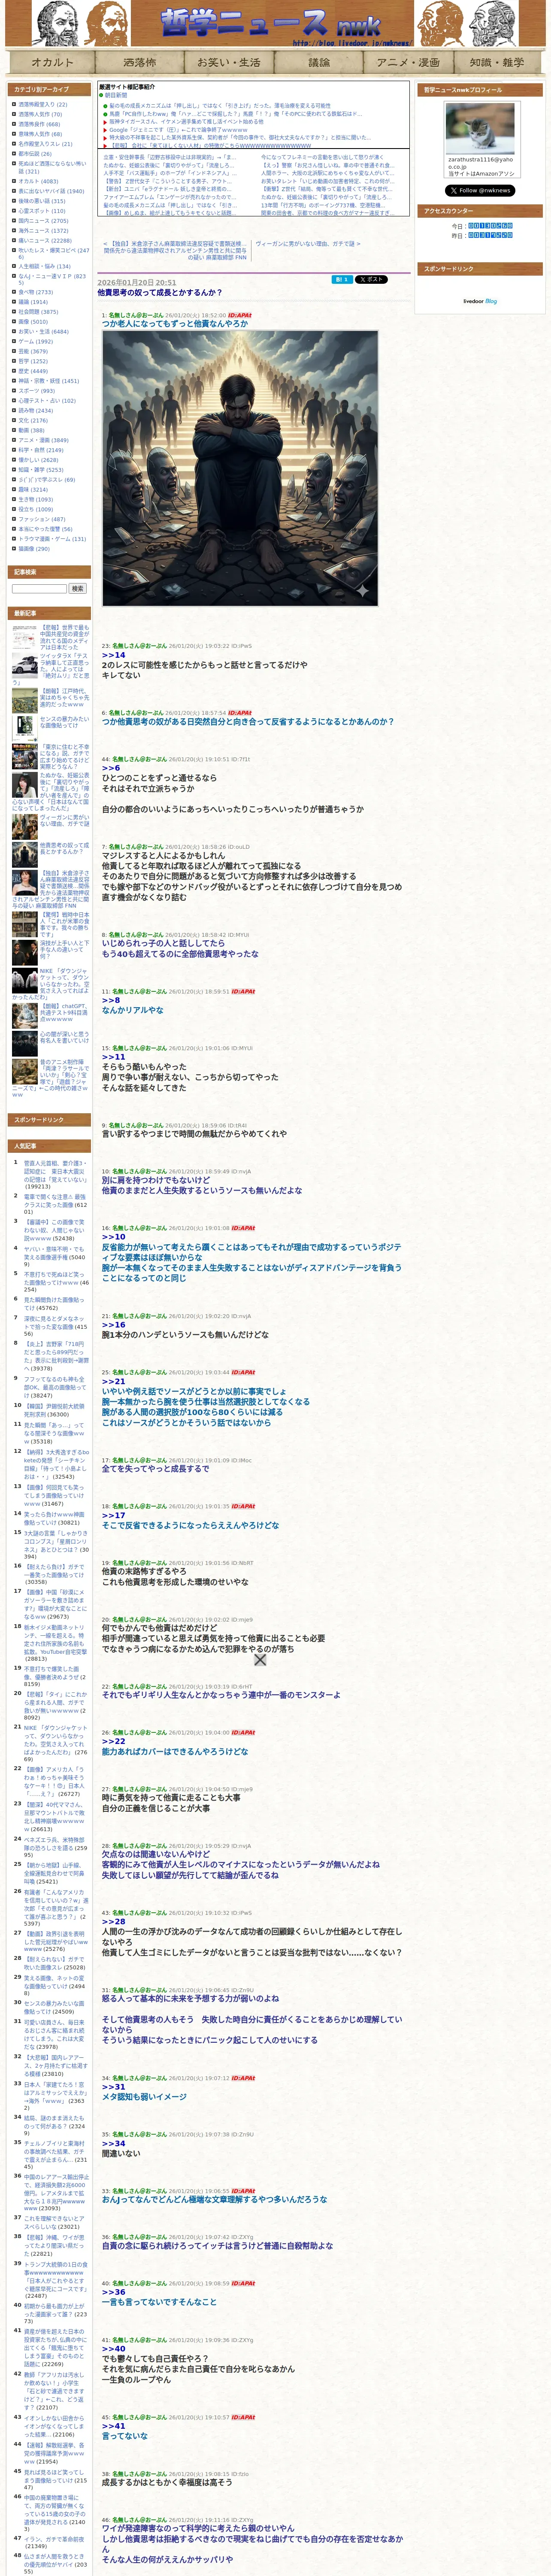Open next article ヴィーガンに男がいない理由
551x2576 pixels.
pos(308,244)
